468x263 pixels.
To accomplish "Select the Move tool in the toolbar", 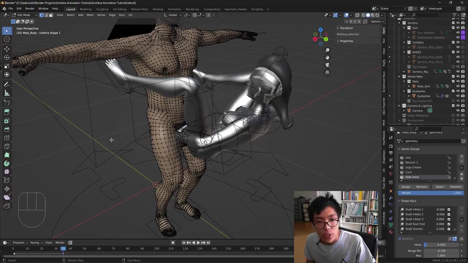I will (x=7, y=49).
